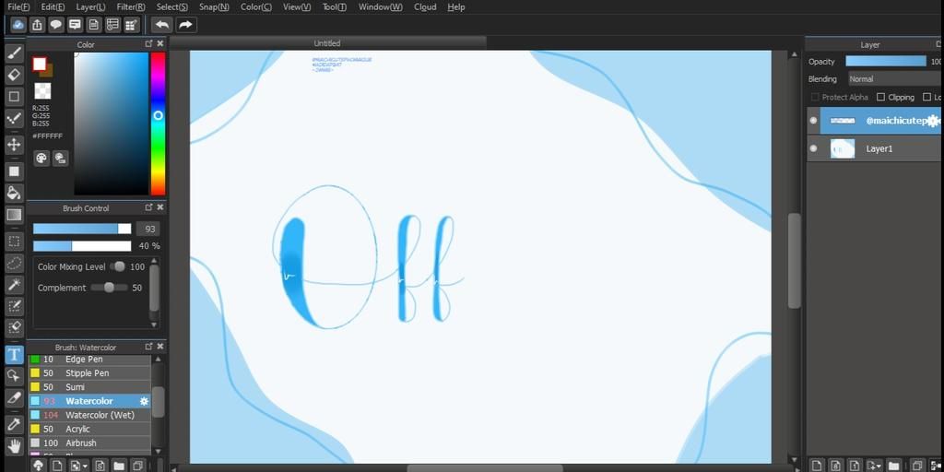This screenshot has height=472, width=944.
Task: Open brush folder icon in Brush panel
Action: [119, 466]
